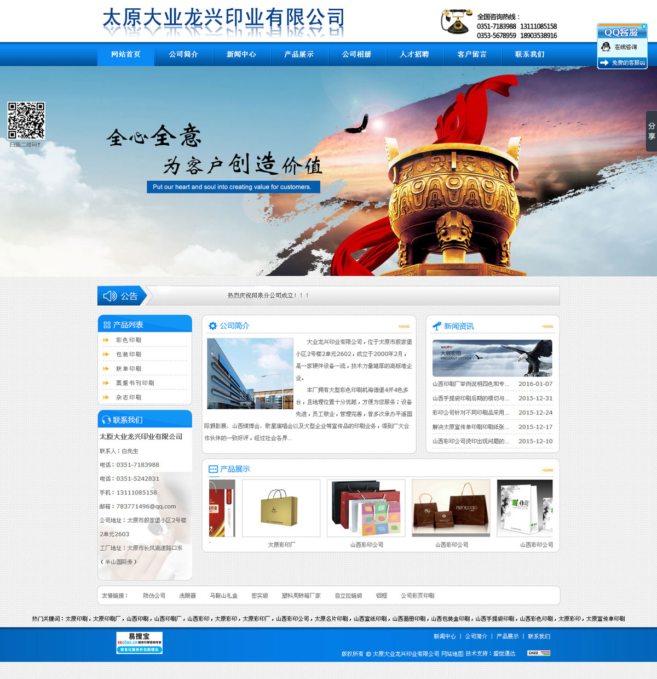
Task: Open 铝框 friendly link
Action: point(382,596)
